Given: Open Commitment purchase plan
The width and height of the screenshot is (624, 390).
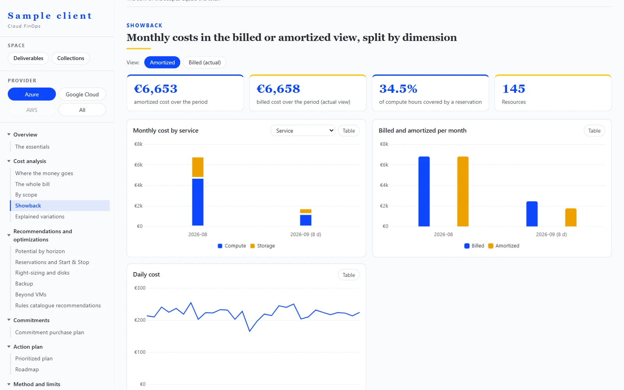Looking at the screenshot, I should (50, 332).
